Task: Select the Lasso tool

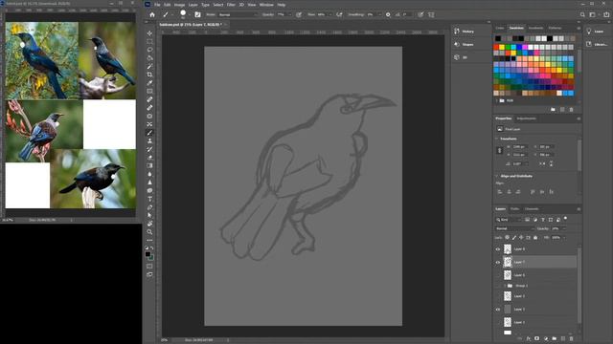Action: [x=149, y=50]
